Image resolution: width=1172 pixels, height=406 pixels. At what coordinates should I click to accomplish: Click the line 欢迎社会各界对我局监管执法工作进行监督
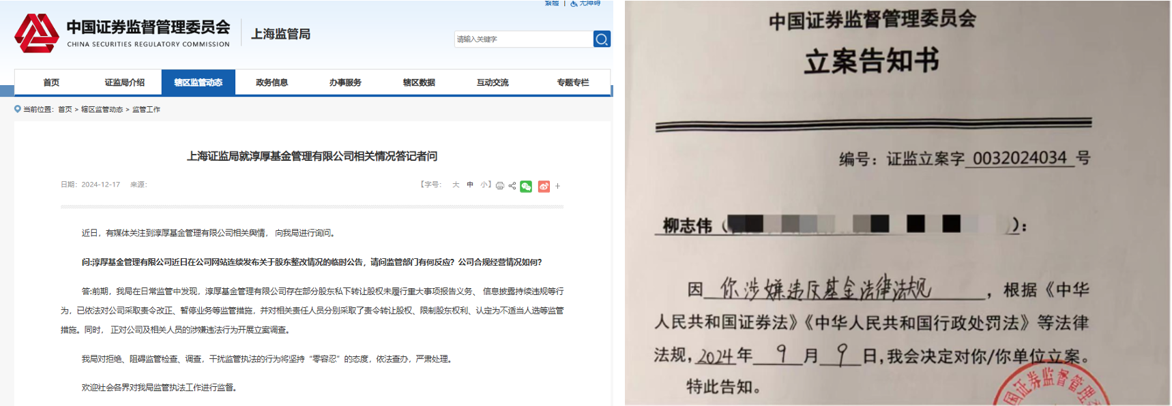point(159,388)
